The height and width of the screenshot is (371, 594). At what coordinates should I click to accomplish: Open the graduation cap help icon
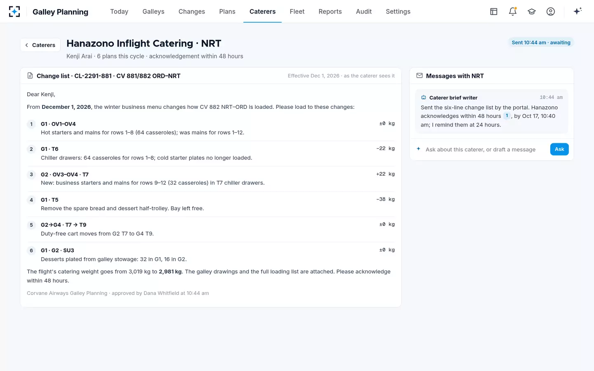[x=532, y=12]
